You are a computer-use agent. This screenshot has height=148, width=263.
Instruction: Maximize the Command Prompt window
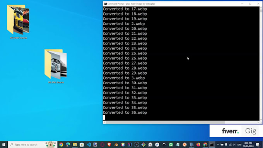pos(250,4)
